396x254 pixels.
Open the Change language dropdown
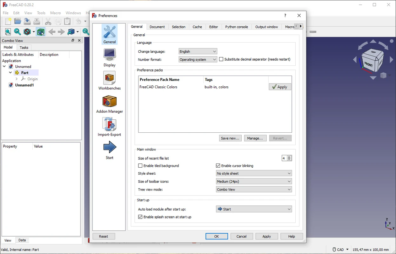pos(198,51)
